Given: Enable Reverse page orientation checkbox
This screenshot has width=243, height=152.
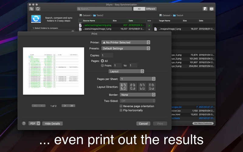Looking at the screenshot, I should point(121,106).
